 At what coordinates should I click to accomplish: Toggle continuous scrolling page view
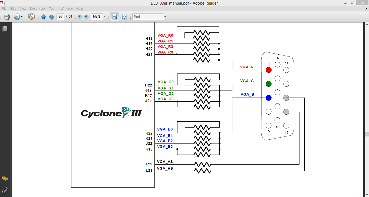pos(114,16)
